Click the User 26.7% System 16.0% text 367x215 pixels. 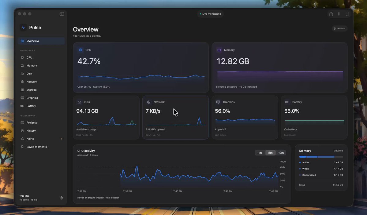94,87
